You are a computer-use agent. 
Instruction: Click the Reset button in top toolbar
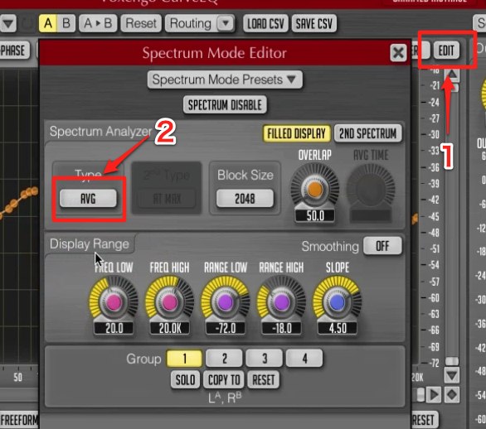click(x=141, y=23)
